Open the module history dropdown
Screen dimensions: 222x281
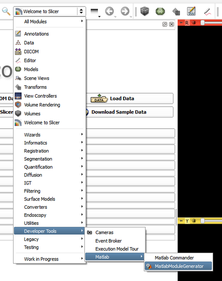(95, 12)
